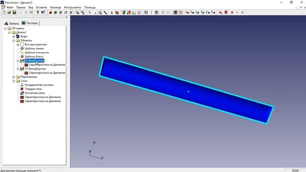Click the down-Z axis view icon

click(x=208, y=12)
